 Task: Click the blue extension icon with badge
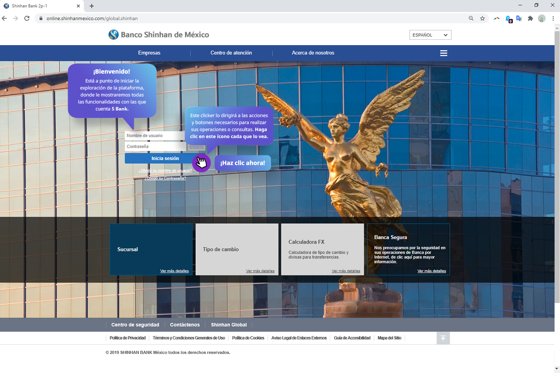pyautogui.click(x=508, y=19)
